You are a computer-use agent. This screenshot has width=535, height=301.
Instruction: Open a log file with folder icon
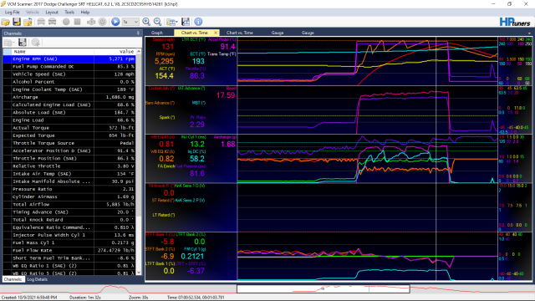6,22
